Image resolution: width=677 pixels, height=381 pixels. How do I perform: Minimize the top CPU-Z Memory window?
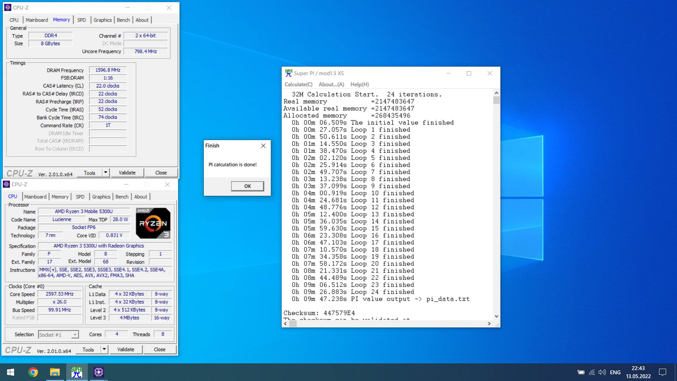(x=128, y=7)
